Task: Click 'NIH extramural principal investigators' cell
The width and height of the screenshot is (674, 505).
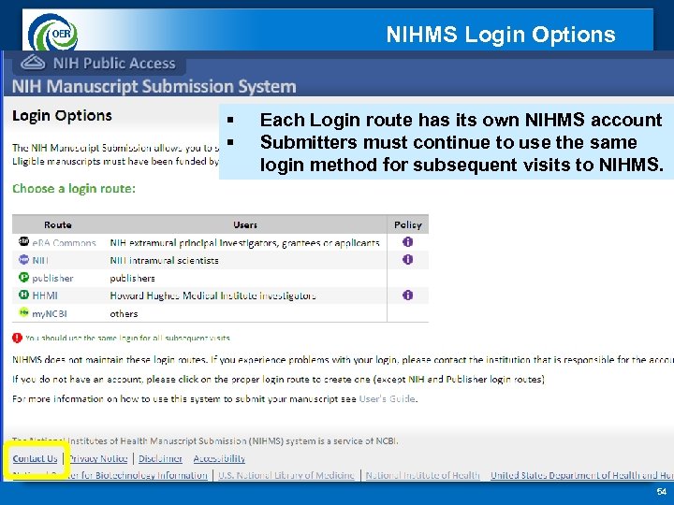Action: click(x=244, y=242)
